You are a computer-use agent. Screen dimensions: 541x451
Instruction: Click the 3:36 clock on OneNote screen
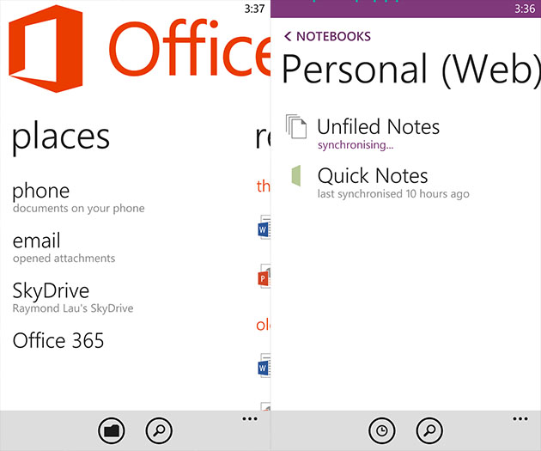click(525, 9)
